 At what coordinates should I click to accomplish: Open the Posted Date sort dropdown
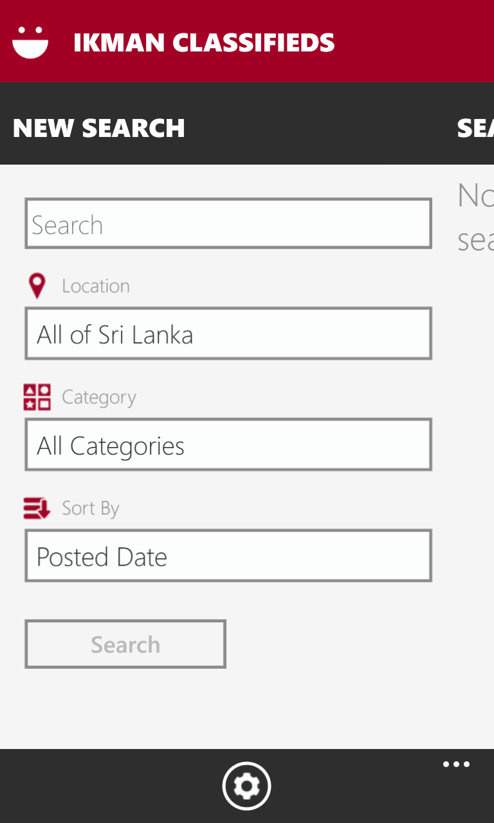pos(228,556)
